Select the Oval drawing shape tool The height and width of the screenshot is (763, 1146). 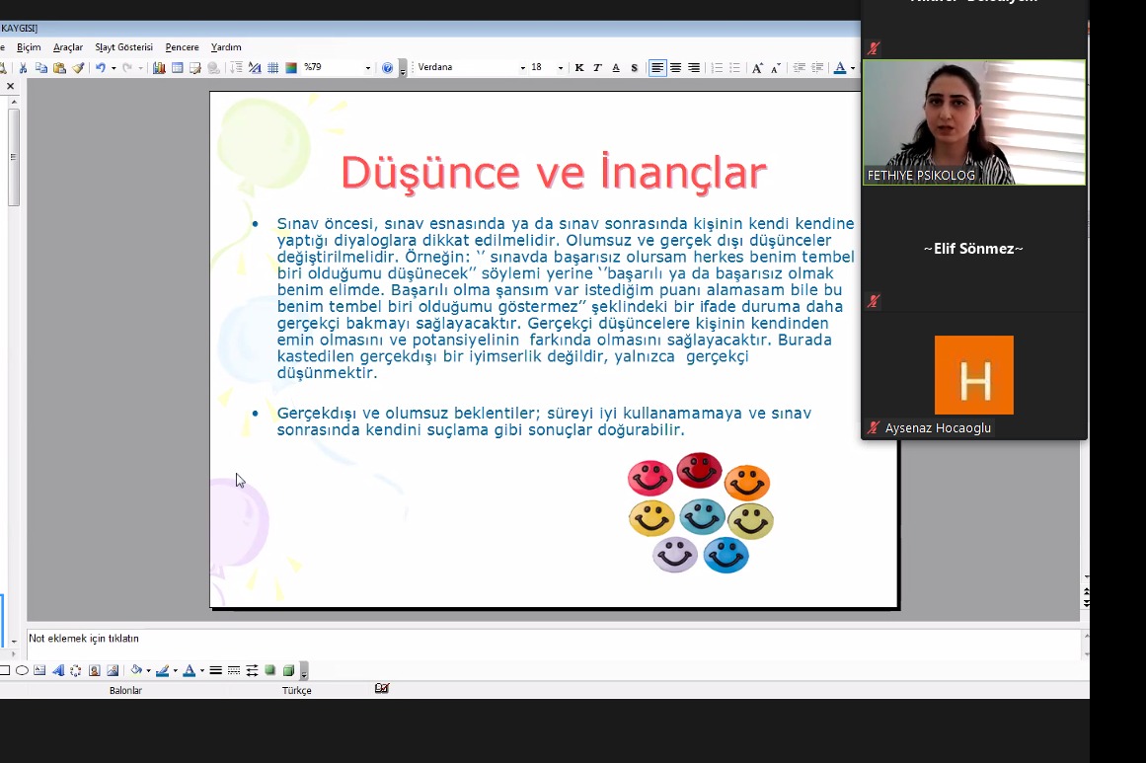tap(22, 670)
